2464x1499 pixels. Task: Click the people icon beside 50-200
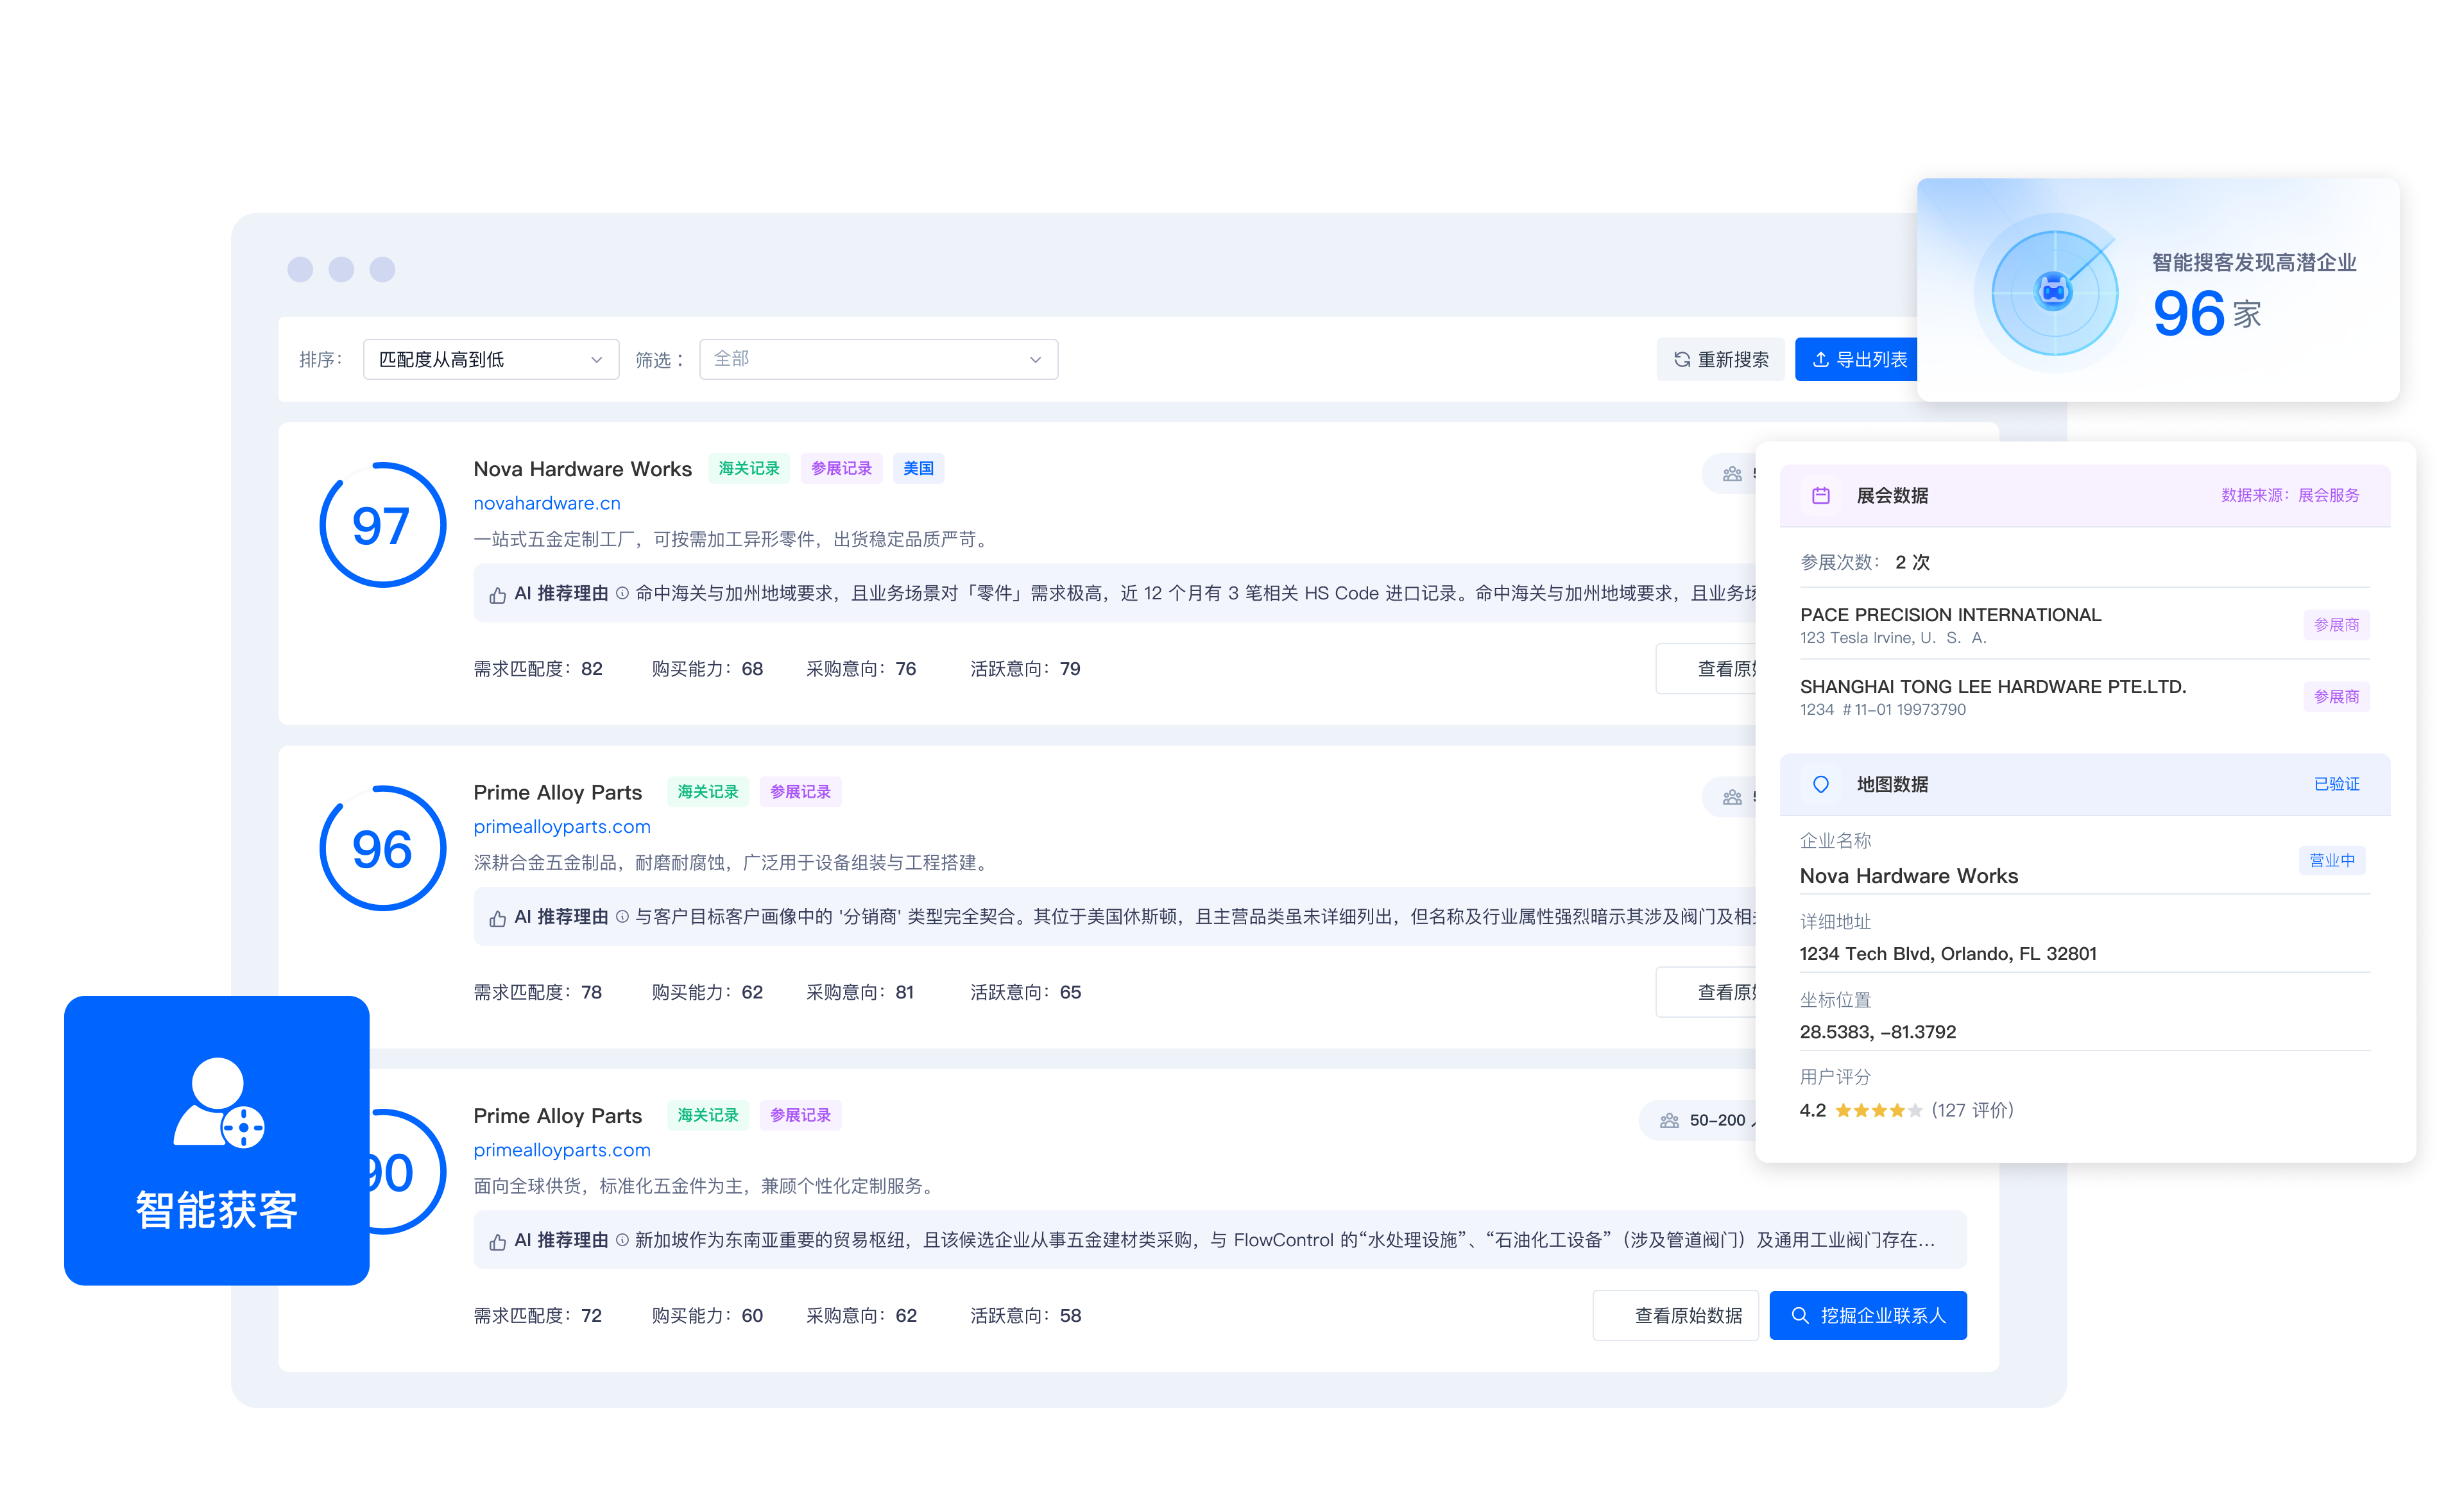pyautogui.click(x=1669, y=1121)
